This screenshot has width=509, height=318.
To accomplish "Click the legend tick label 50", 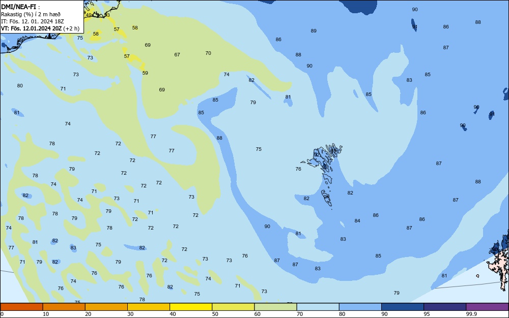I will 215,314.
